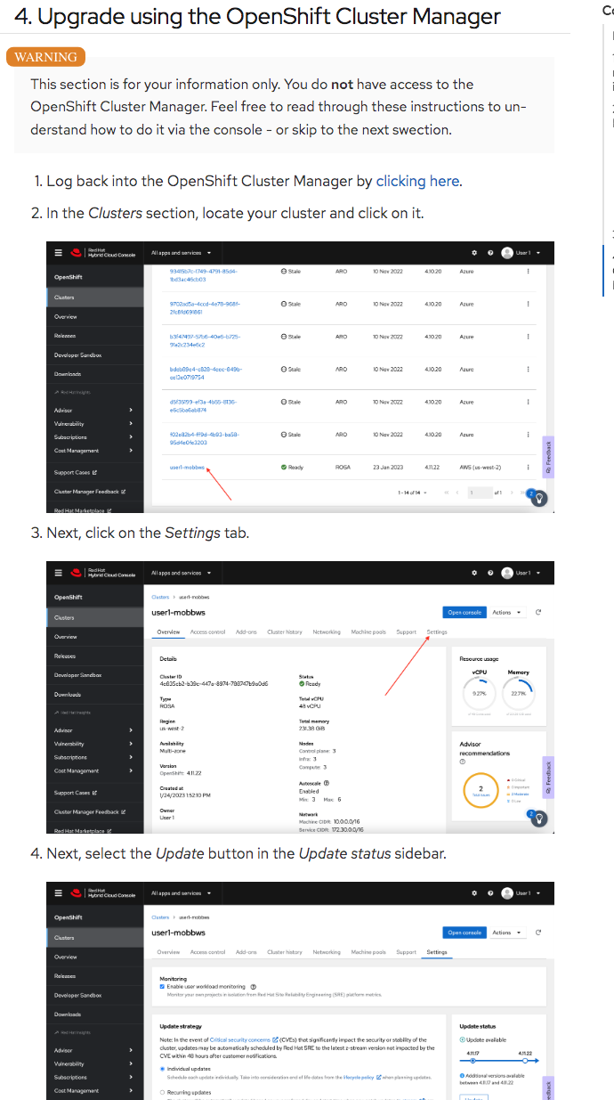
Task: Open the Cluster history tab in the Overview tab screenshot
Action: (x=285, y=631)
